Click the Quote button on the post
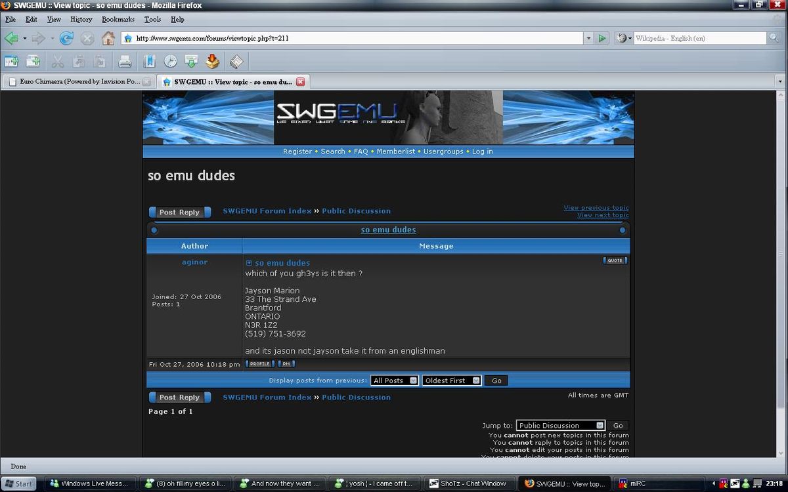788x492 pixels. pos(615,260)
